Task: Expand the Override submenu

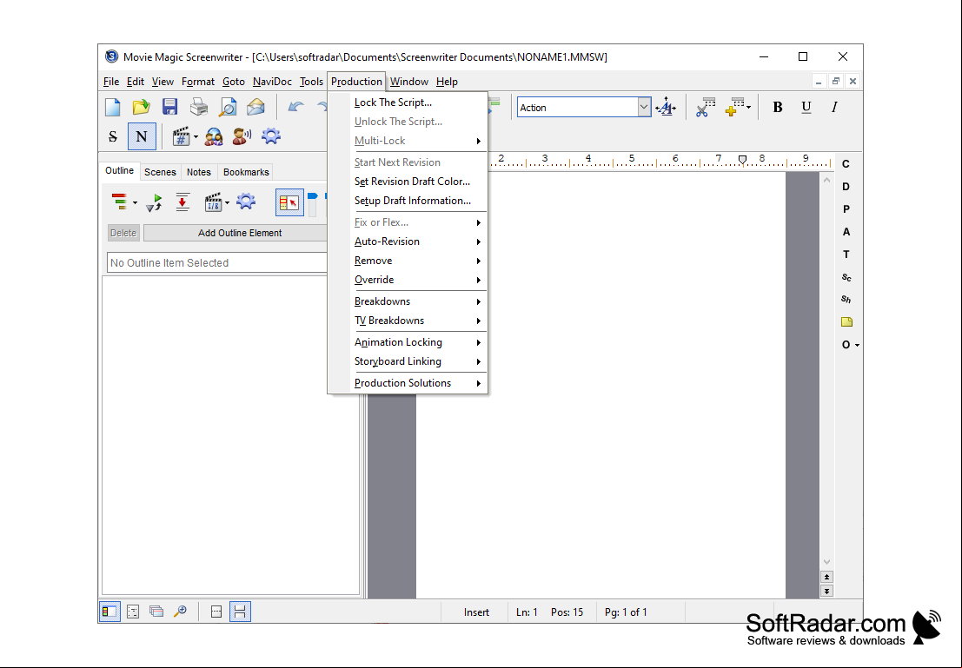Action: coord(408,280)
